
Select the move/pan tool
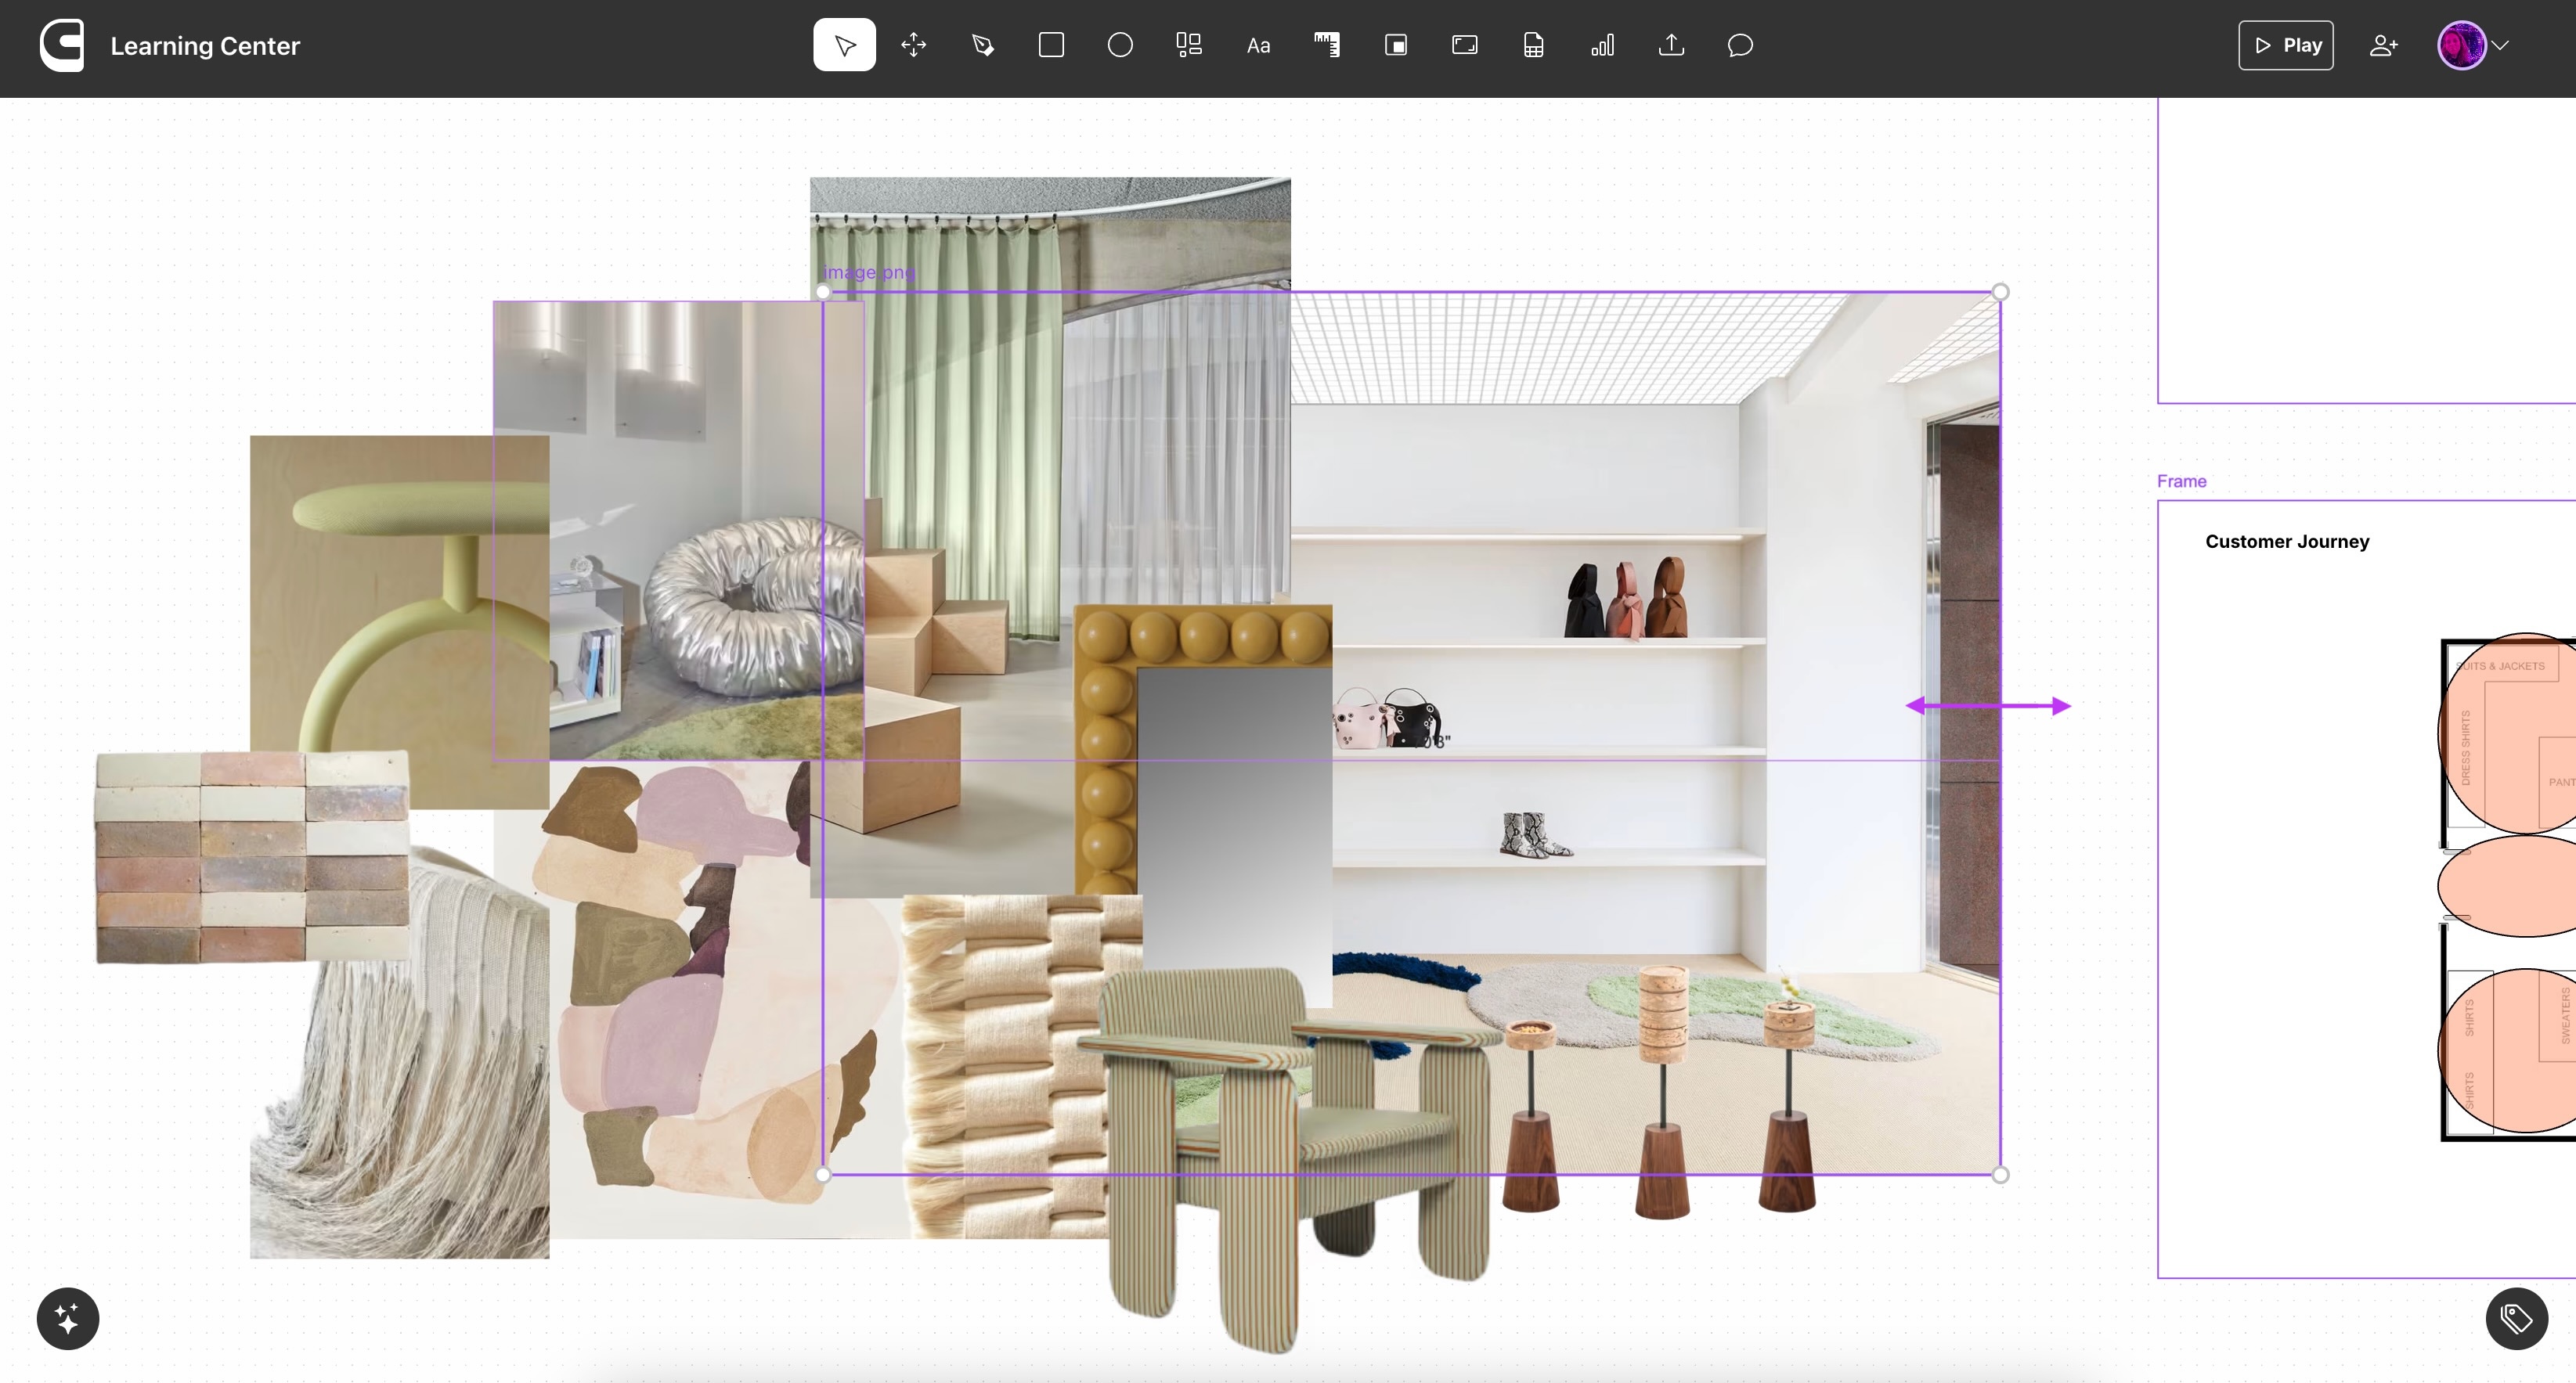click(x=913, y=45)
